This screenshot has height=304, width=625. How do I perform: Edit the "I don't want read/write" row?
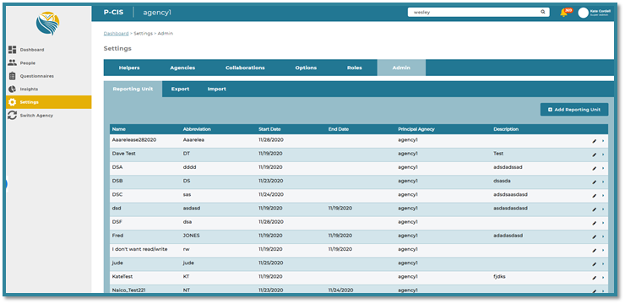click(x=595, y=250)
